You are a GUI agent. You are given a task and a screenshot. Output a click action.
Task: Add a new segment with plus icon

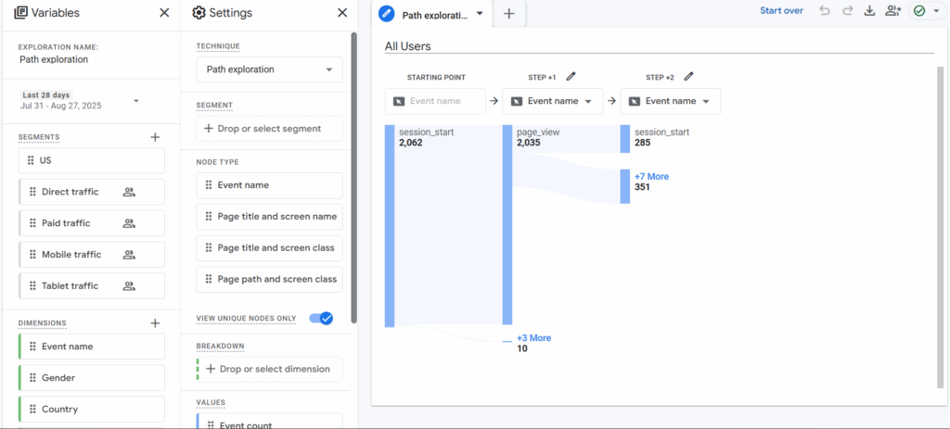point(155,137)
